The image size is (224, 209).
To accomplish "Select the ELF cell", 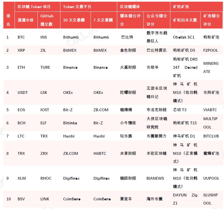I will click(x=43, y=123).
